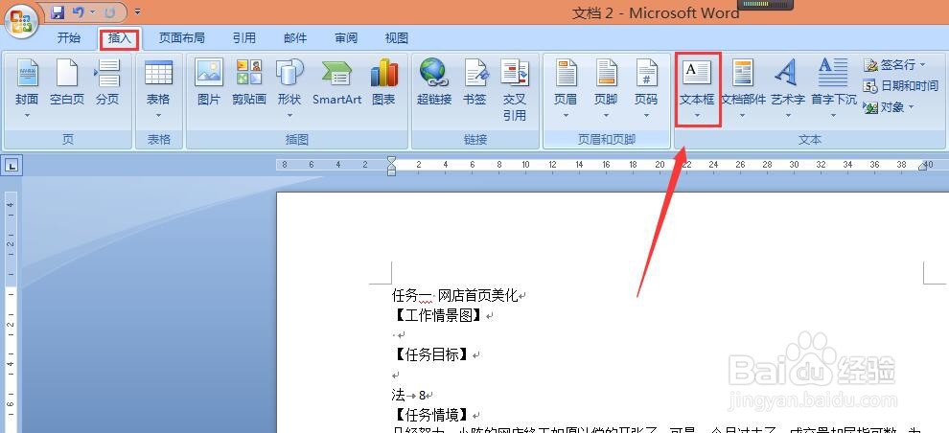This screenshot has height=433, width=949.
Task: Go to the 邮件 tab
Action: click(295, 38)
